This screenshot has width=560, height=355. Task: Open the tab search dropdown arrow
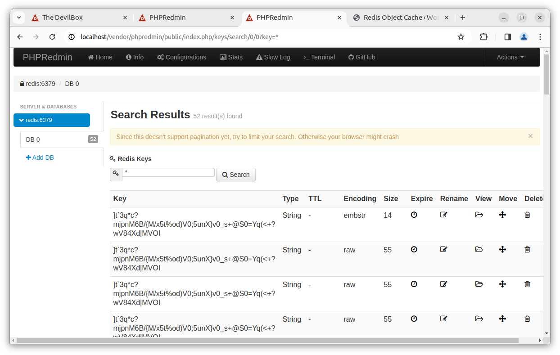[19, 18]
